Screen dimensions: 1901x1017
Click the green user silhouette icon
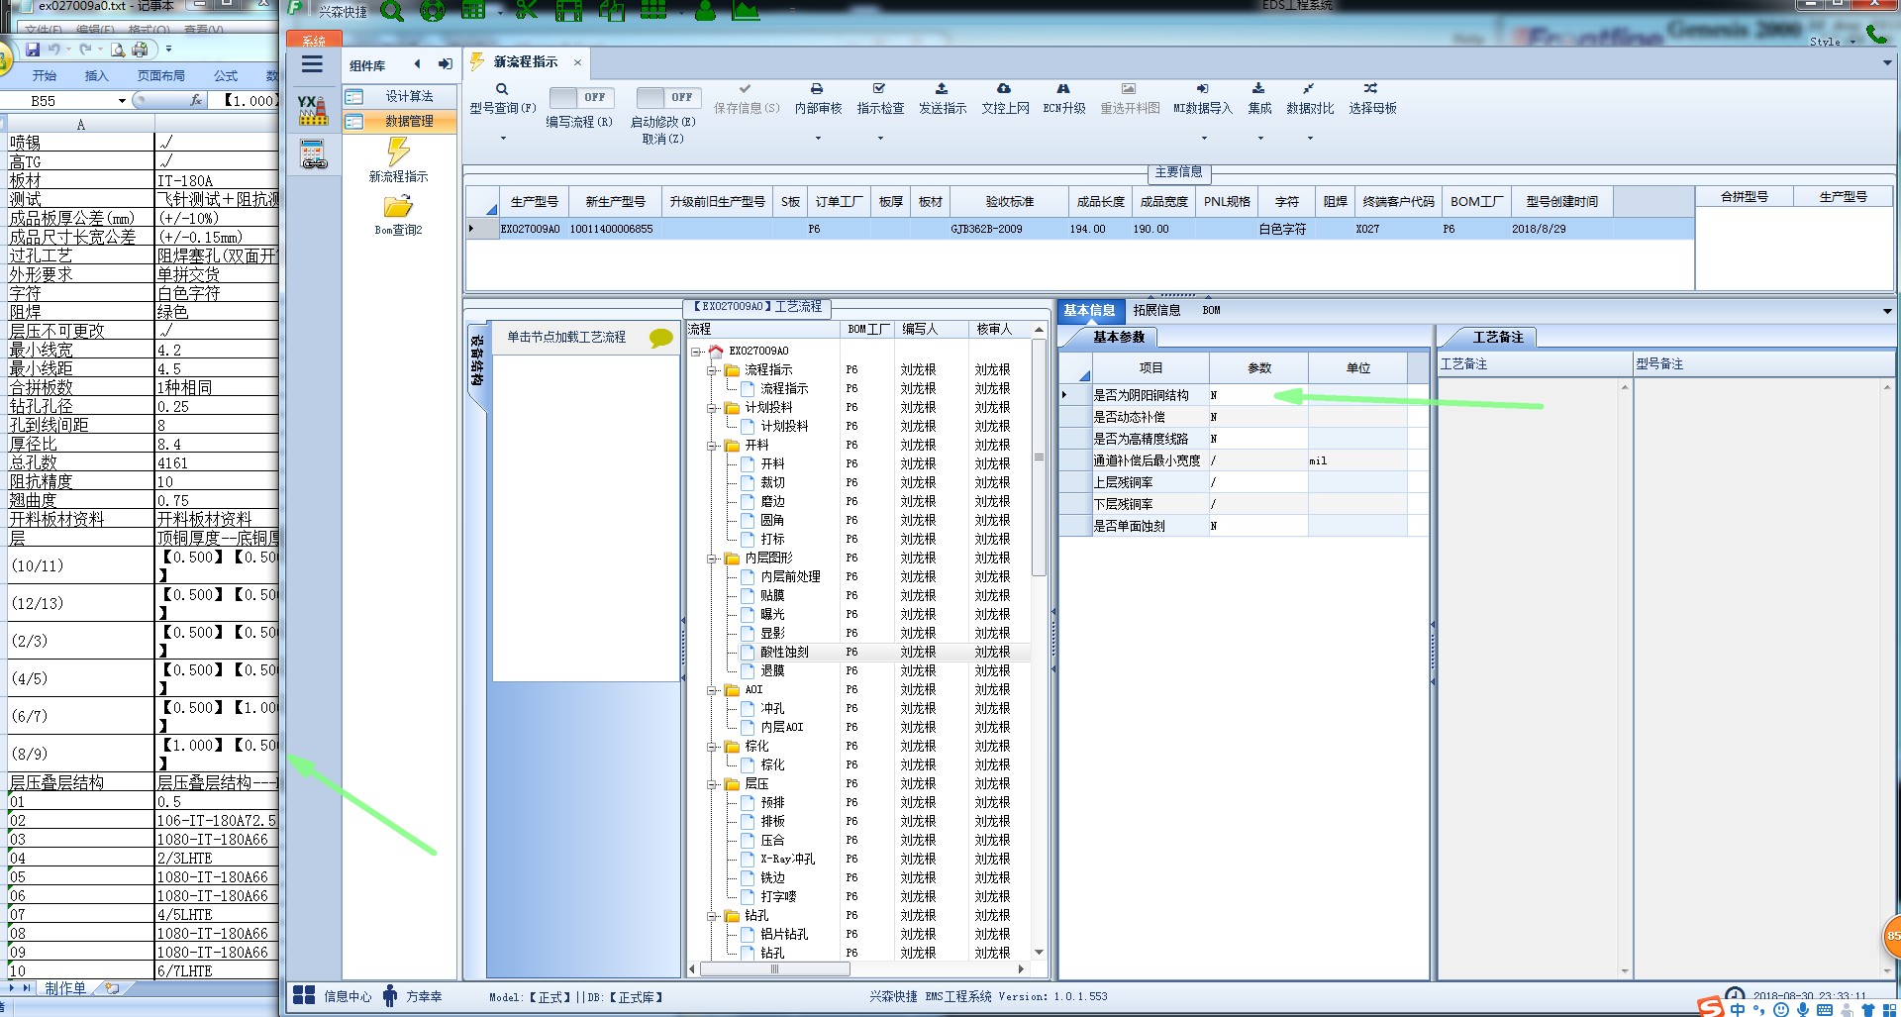(705, 10)
